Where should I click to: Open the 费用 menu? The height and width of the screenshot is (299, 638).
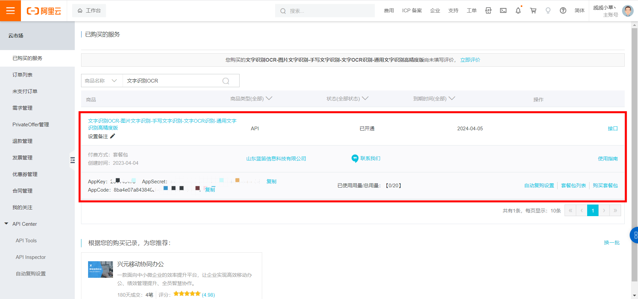point(389,11)
